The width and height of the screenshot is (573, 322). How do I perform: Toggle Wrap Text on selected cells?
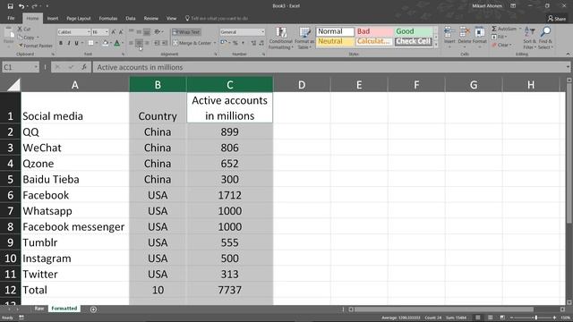[x=186, y=32]
